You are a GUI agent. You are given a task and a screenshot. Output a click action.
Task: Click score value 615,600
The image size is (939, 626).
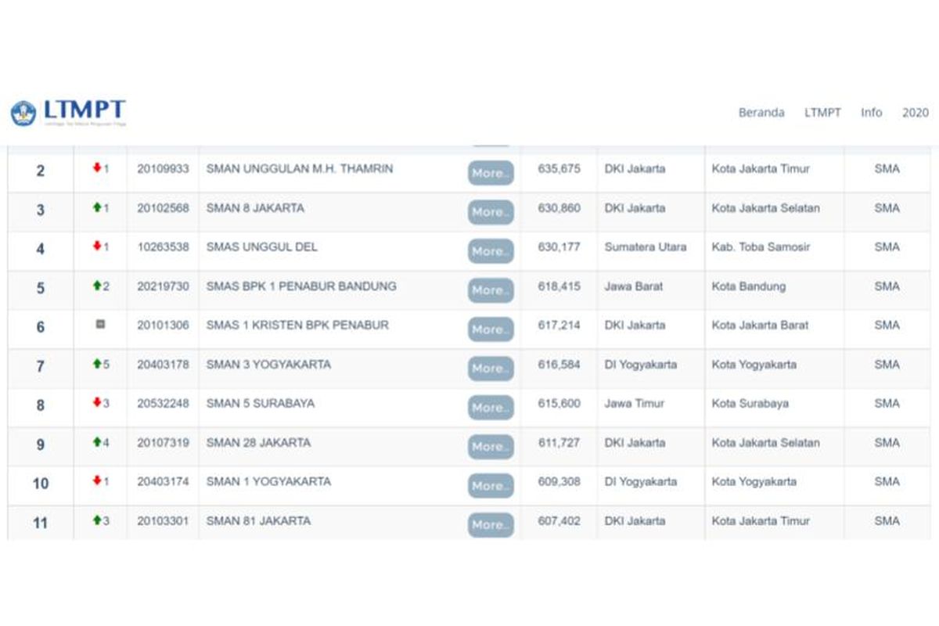point(559,403)
